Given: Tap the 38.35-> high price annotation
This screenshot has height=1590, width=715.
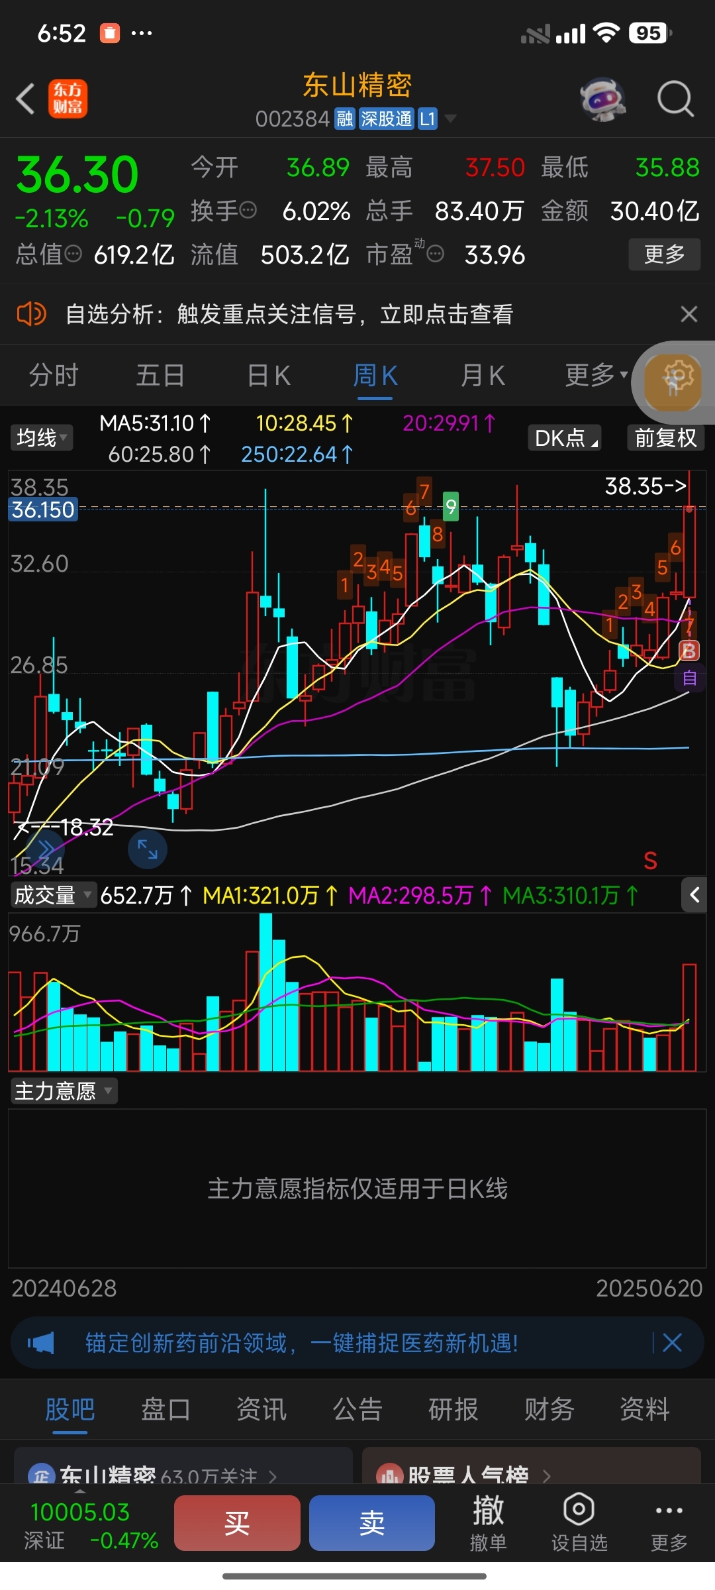Looking at the screenshot, I should tap(645, 486).
